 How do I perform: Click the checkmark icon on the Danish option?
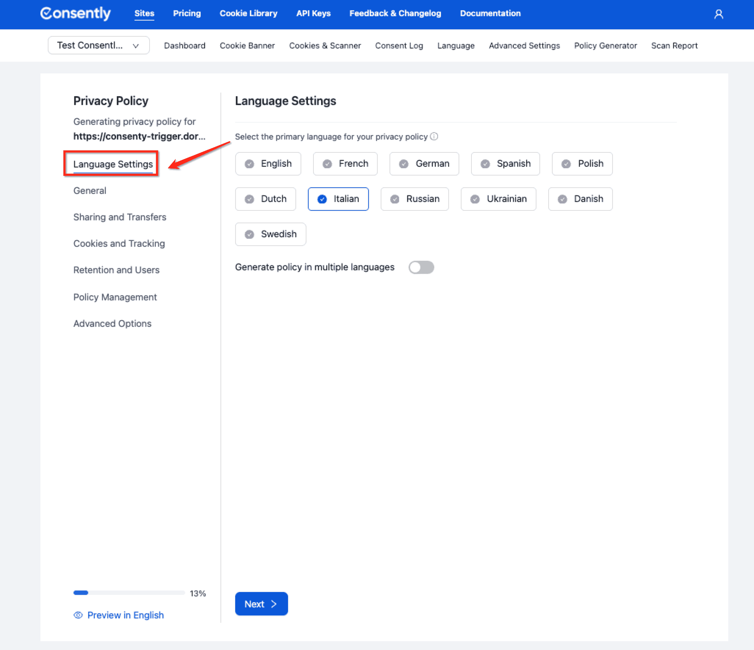click(x=562, y=199)
